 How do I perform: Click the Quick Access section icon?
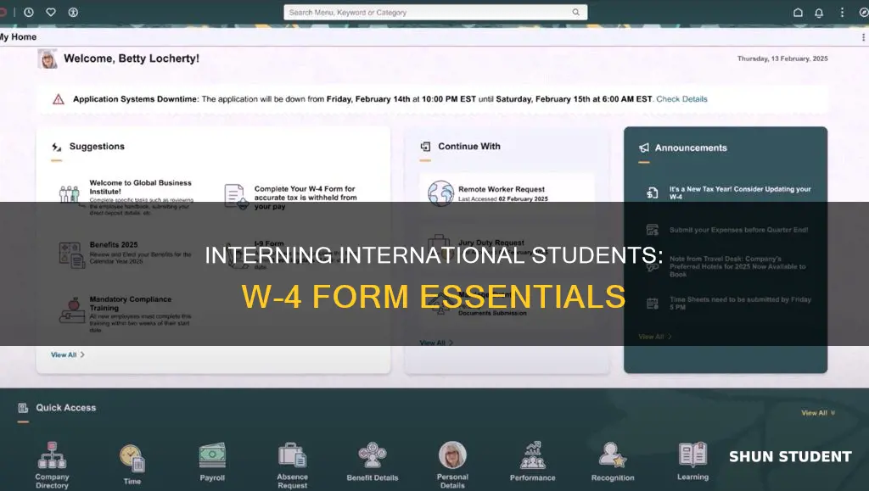(23, 408)
